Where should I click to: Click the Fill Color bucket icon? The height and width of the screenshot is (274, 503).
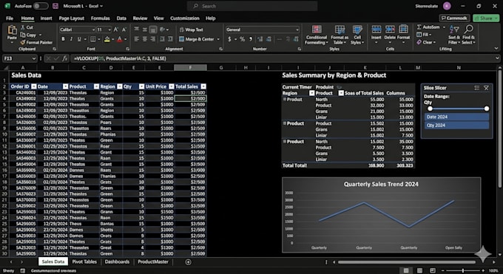pyautogui.click(x=107, y=39)
